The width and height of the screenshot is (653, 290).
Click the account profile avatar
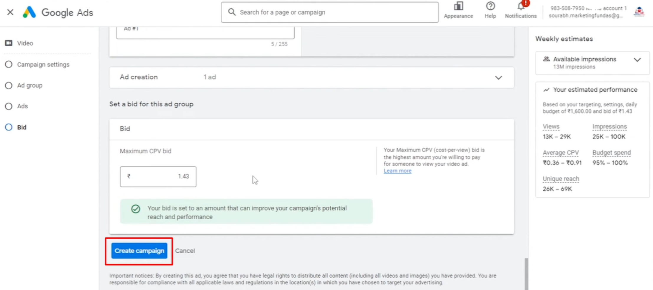[x=639, y=12]
